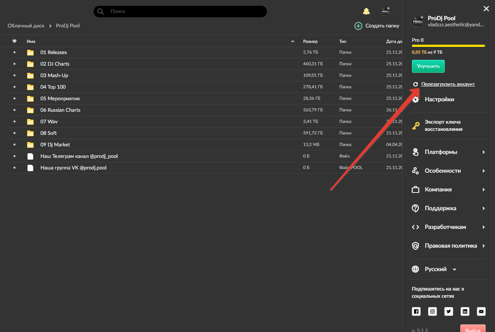The height and width of the screenshot is (332, 495).
Task: Click the Перезагрузить аккаунт link
Action: click(448, 84)
